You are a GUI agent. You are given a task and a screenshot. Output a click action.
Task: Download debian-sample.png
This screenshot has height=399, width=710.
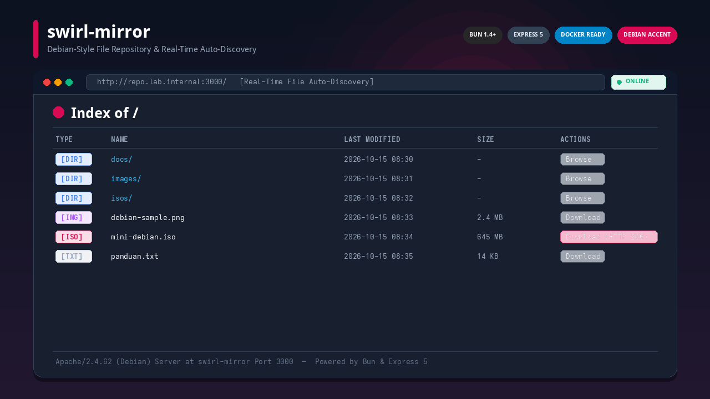(x=582, y=218)
